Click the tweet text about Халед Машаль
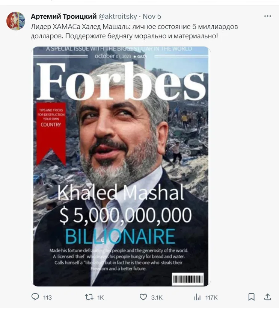Image resolution: width=279 pixels, height=312 pixels. coord(134,32)
